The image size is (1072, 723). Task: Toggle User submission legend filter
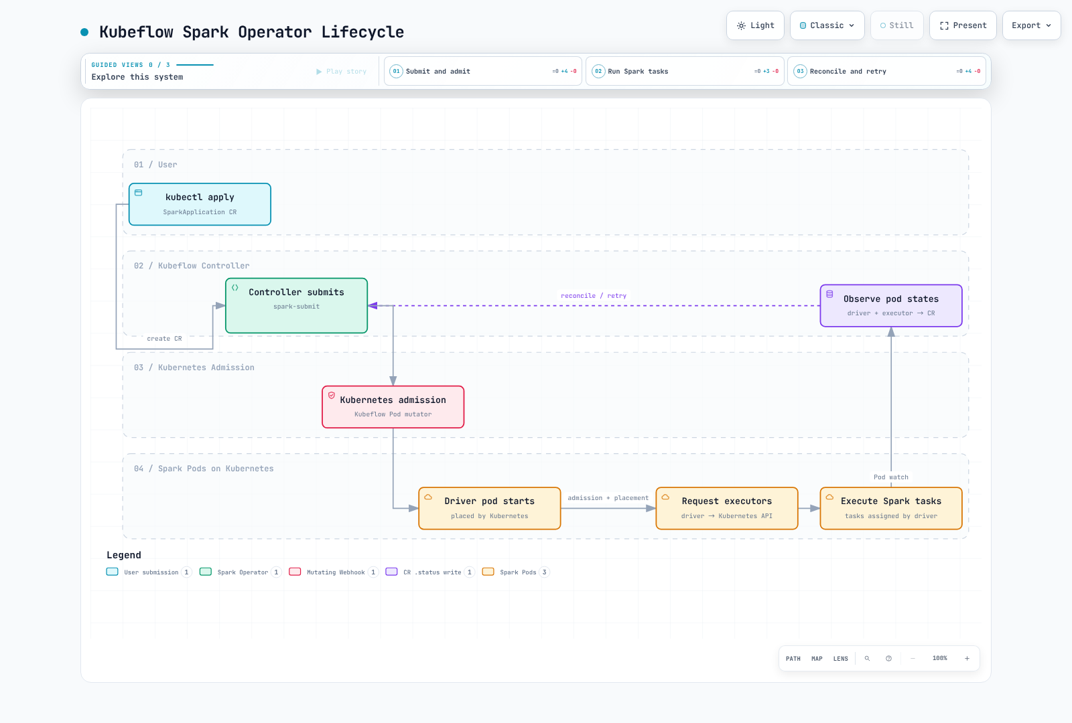[149, 572]
